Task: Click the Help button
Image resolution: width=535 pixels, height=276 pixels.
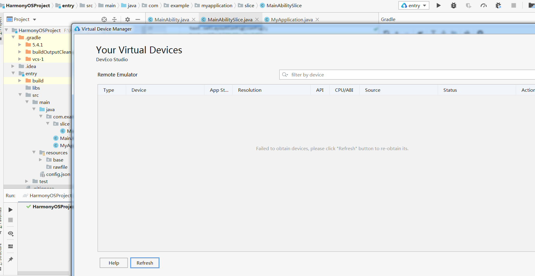Action: tap(114, 263)
